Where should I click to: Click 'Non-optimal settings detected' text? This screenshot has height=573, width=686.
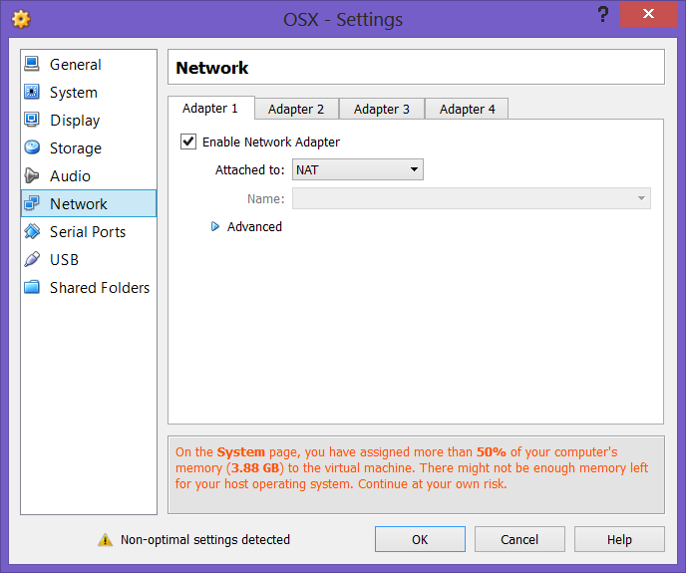click(205, 540)
